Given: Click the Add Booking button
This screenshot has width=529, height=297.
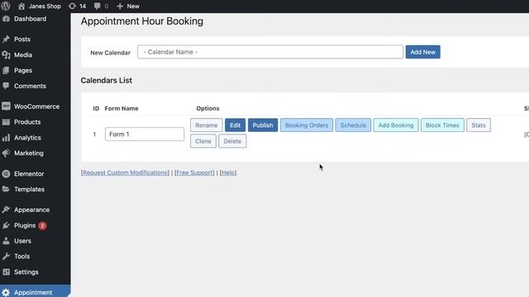Looking at the screenshot, I should tap(396, 125).
